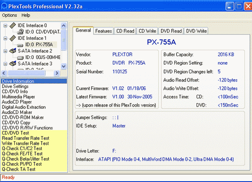Open CD/DVD Test entry
Screen dimensions: 252x182
tap(34, 133)
